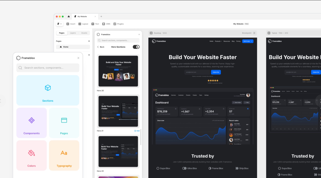Viewport: 321px width, 178px height.
Task: Switch to the Layers tab
Action: click(x=73, y=33)
